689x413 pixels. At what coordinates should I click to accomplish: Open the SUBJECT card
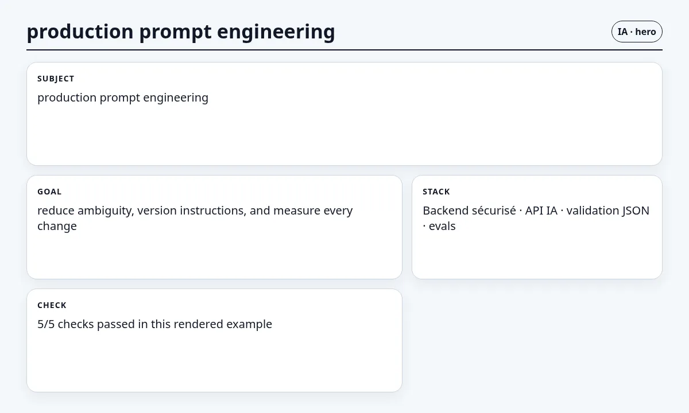[344, 114]
